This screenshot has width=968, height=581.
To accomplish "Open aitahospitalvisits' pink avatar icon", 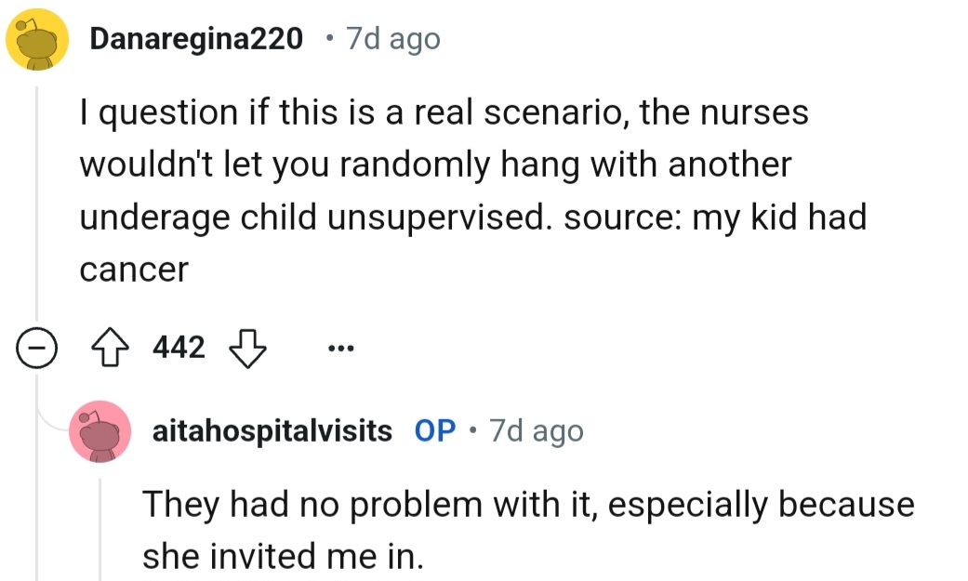I will pos(99,431).
